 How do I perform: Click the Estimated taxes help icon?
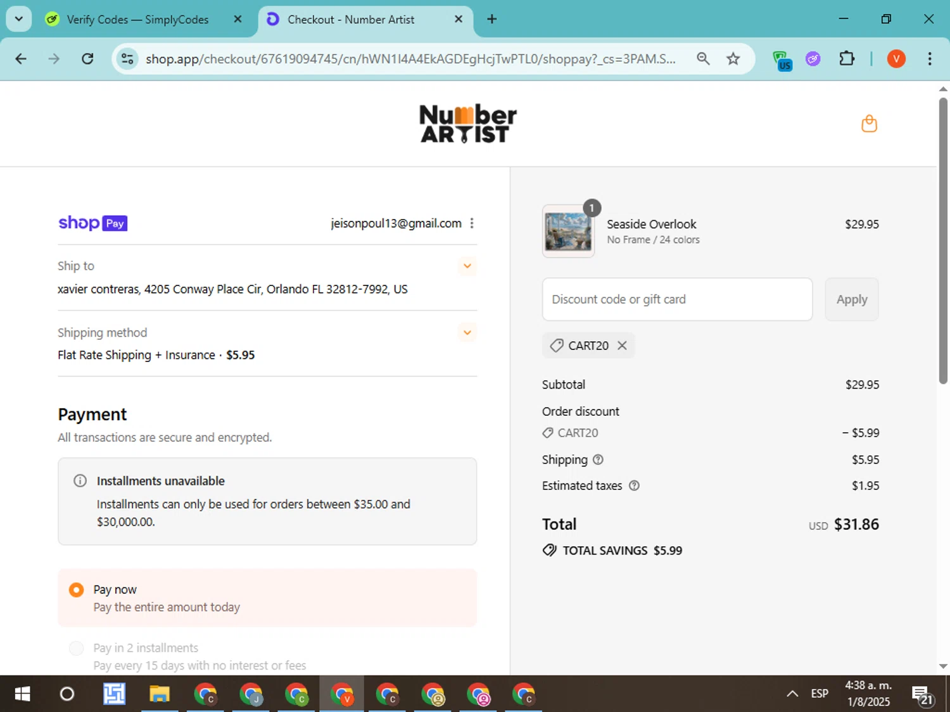[634, 485]
